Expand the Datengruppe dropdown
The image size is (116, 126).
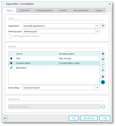tap(97, 31)
